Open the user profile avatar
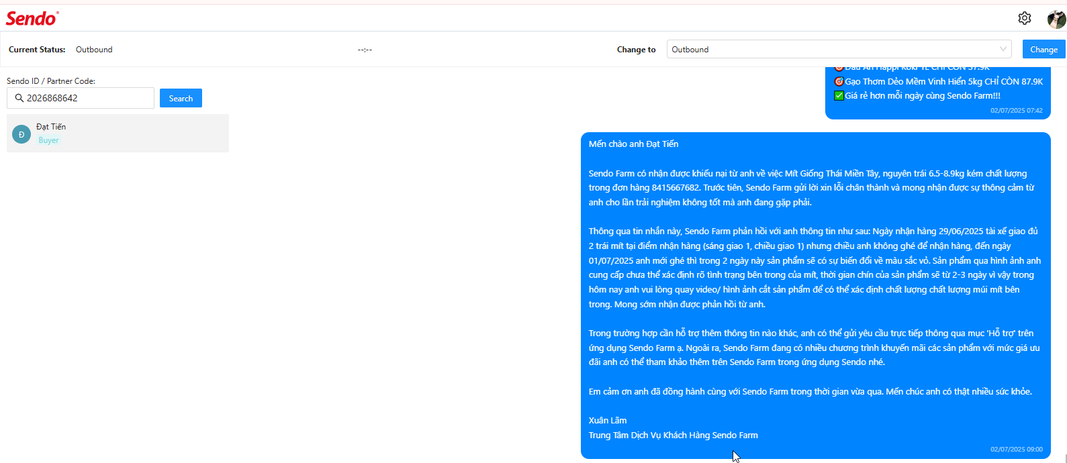Viewport: 1067px width, 463px height. pos(1056,19)
